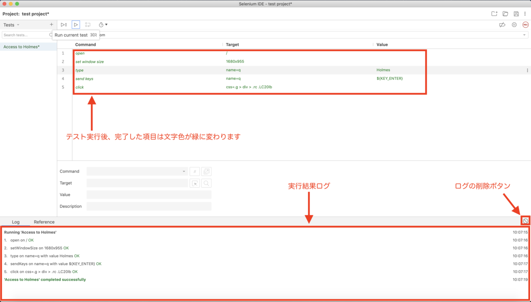Open an existing Selenium project
Screen dimensions: 531x302
point(504,13)
